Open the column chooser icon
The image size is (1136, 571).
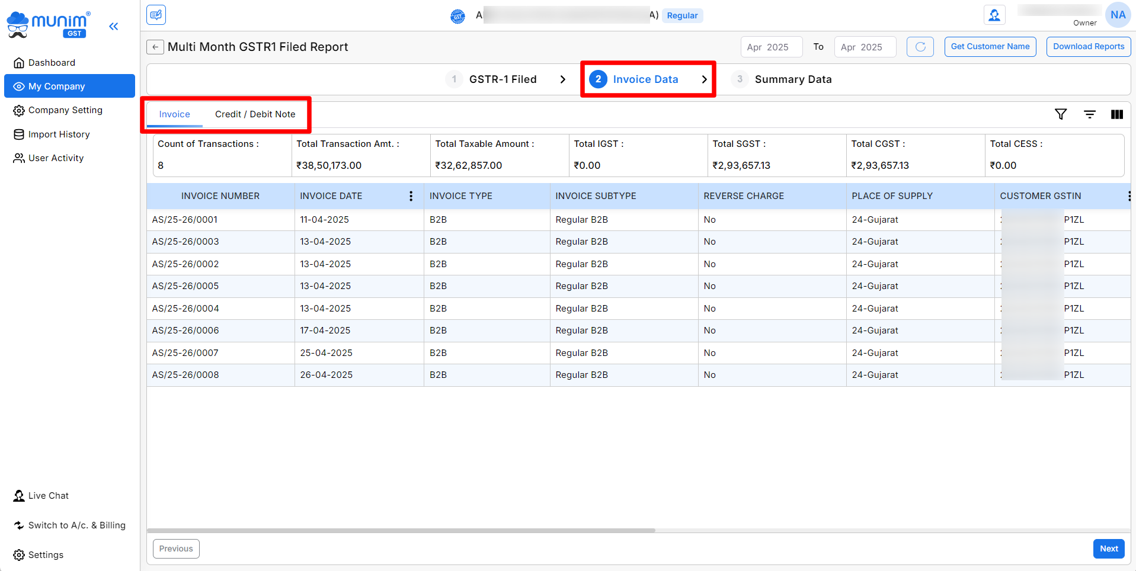[1116, 114]
